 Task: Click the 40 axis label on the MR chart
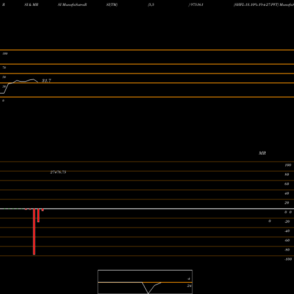[x=287, y=193]
